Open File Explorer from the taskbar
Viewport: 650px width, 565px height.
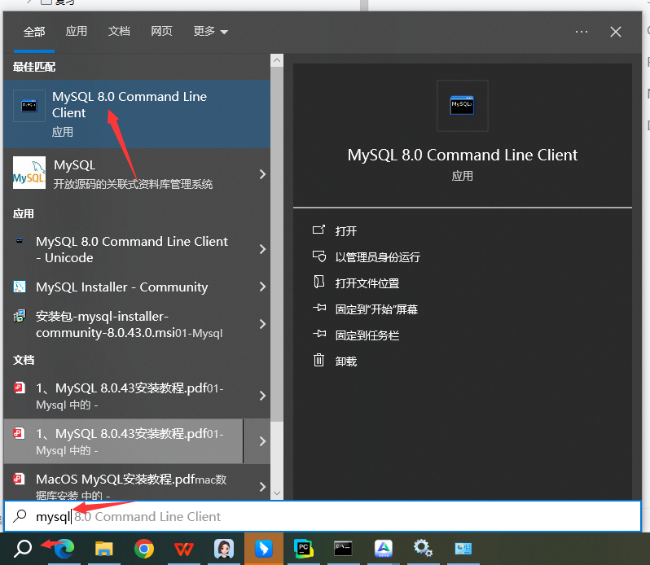[x=103, y=549]
